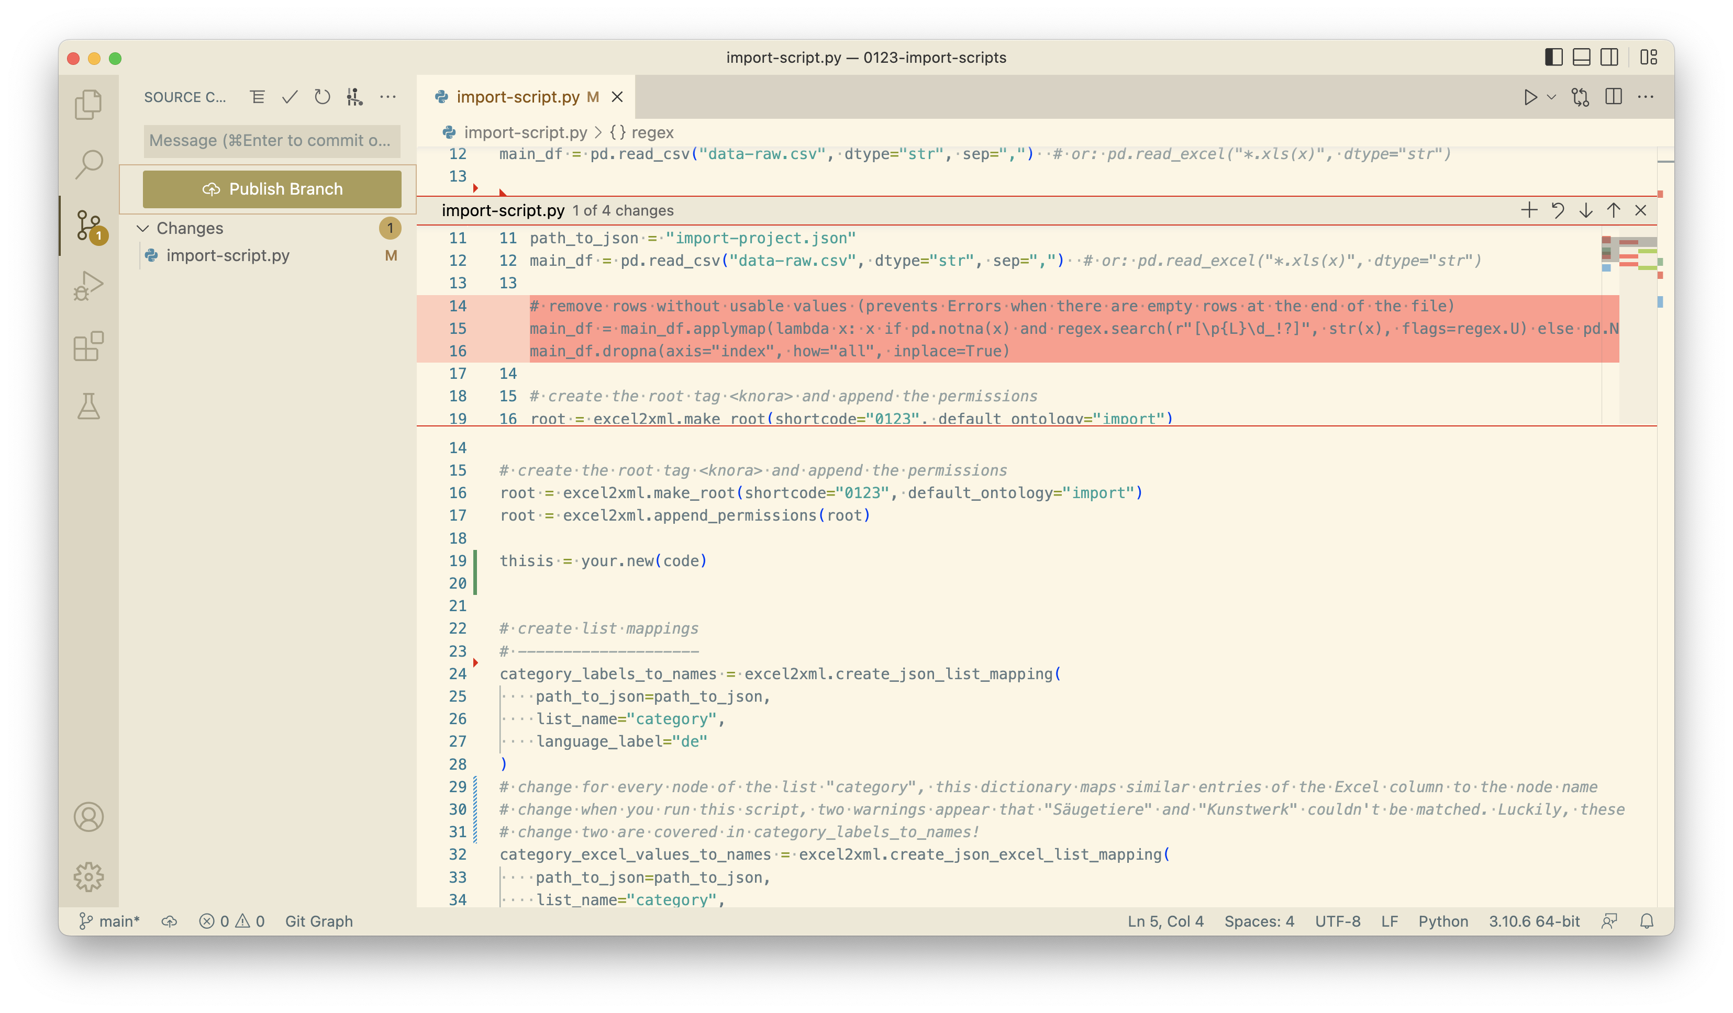This screenshot has width=1733, height=1013.
Task: Click the commit checkmark in Source Control
Action: tap(290, 97)
